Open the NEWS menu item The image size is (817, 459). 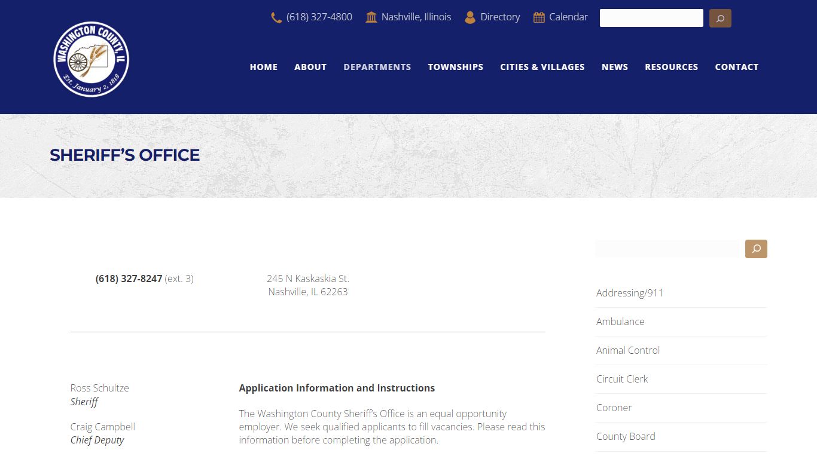coord(615,67)
